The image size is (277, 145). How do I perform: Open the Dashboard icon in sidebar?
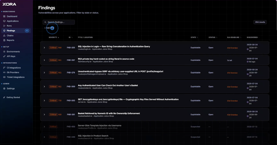point(4,16)
